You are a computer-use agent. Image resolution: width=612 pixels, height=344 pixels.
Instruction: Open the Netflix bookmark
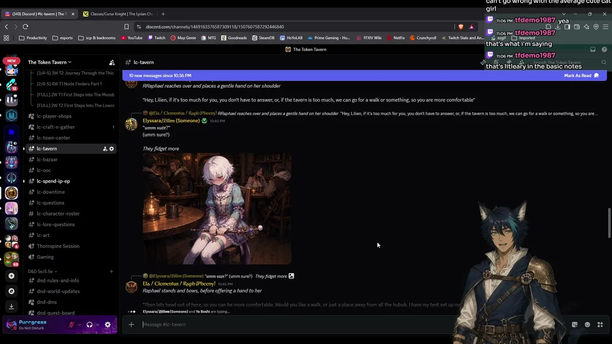tap(395, 38)
